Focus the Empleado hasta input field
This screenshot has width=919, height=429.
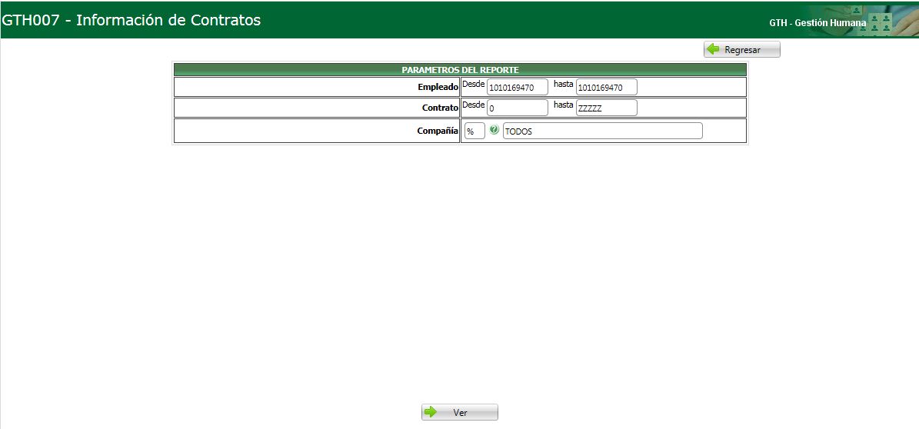pos(607,88)
